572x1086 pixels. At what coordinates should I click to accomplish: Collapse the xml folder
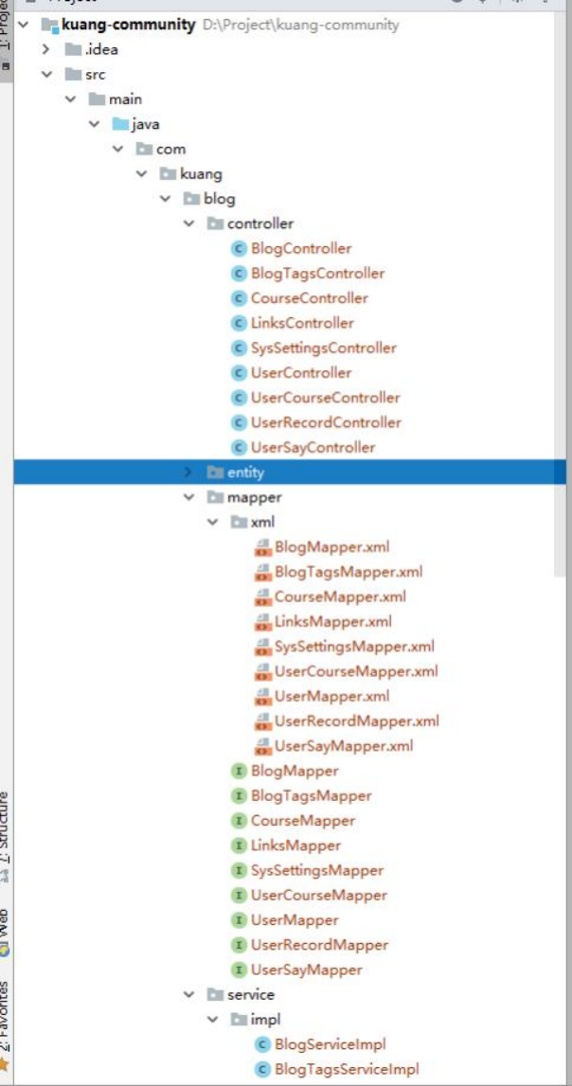point(212,523)
